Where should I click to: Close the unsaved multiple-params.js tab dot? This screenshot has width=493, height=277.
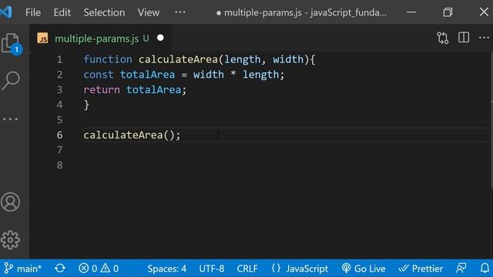click(160, 38)
